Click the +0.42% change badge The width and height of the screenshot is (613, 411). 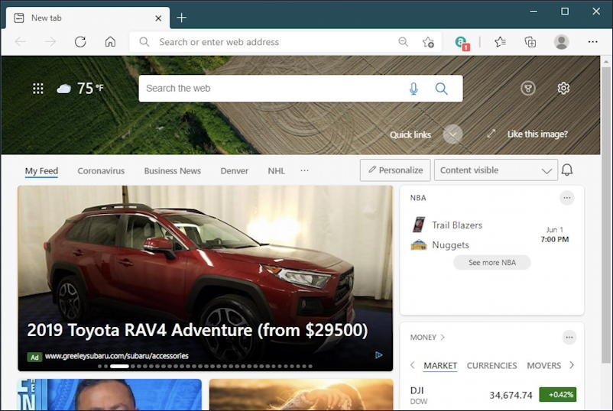pyautogui.click(x=557, y=395)
